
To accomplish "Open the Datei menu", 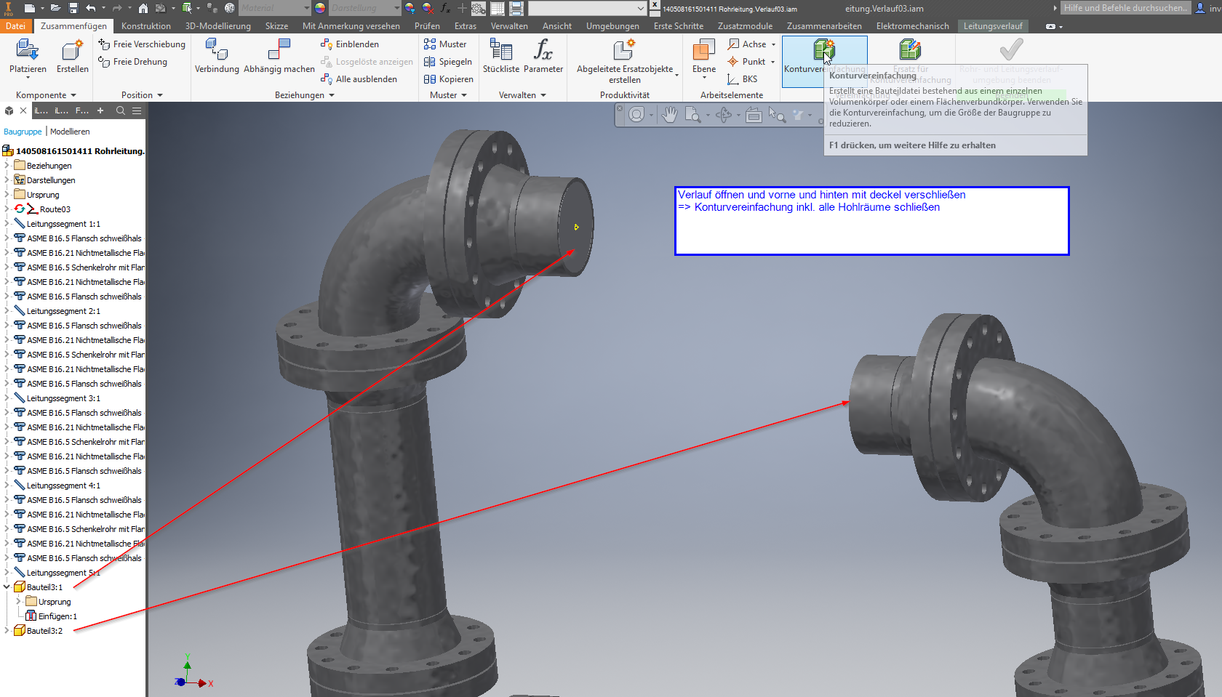I will [15, 25].
